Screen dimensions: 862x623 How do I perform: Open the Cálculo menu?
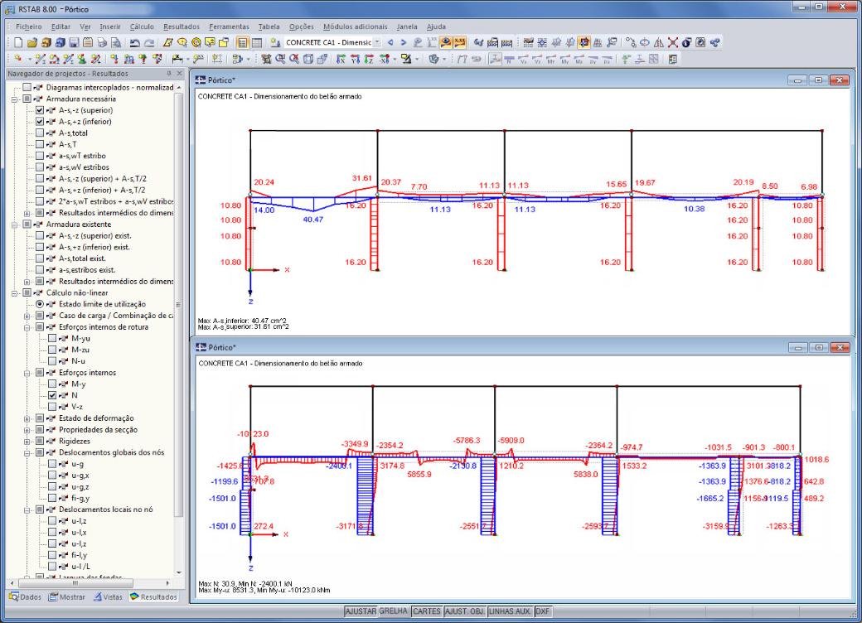[142, 27]
